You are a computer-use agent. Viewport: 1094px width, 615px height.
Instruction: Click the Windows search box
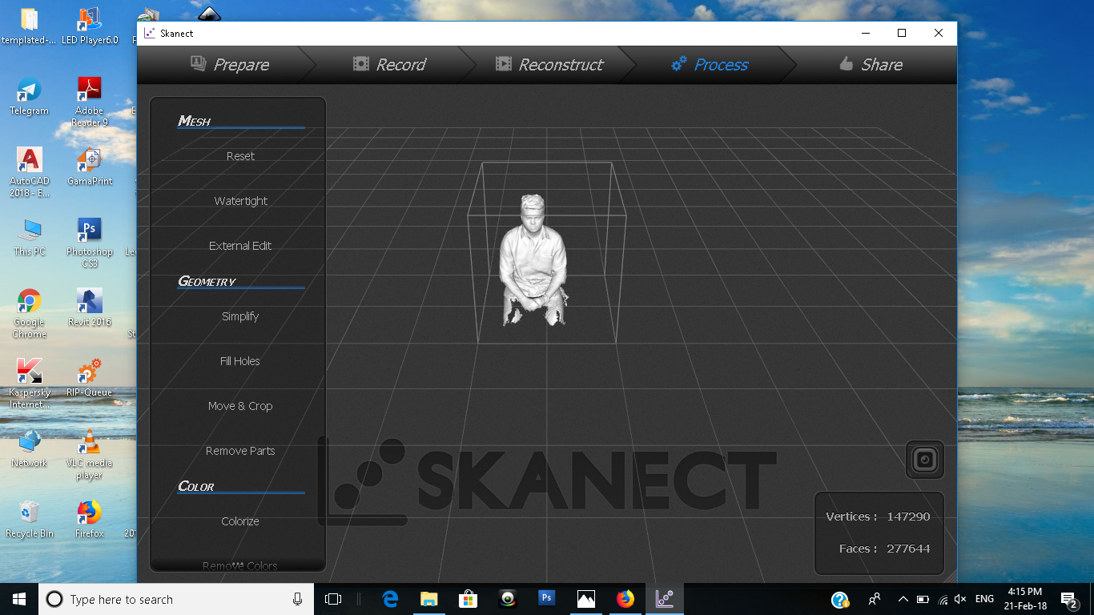[x=176, y=599]
